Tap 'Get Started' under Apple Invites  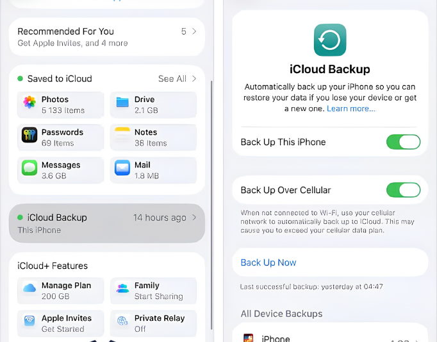tap(63, 329)
